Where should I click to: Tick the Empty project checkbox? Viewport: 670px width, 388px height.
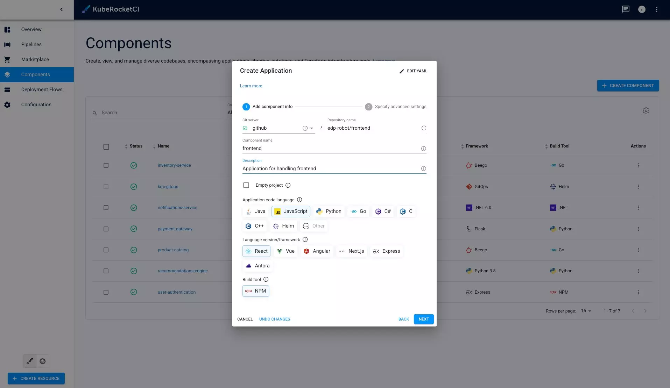pyautogui.click(x=246, y=185)
